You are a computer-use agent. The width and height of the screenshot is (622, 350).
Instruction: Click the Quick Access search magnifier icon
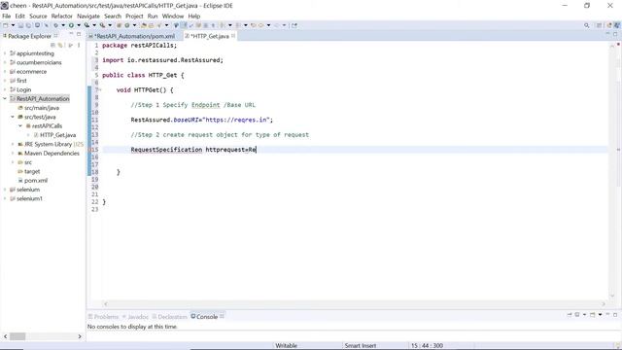coord(587,25)
